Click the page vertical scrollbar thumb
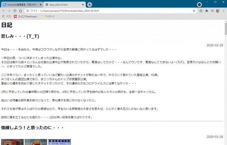Screen dimensions: 227x145 click(226, 29)
